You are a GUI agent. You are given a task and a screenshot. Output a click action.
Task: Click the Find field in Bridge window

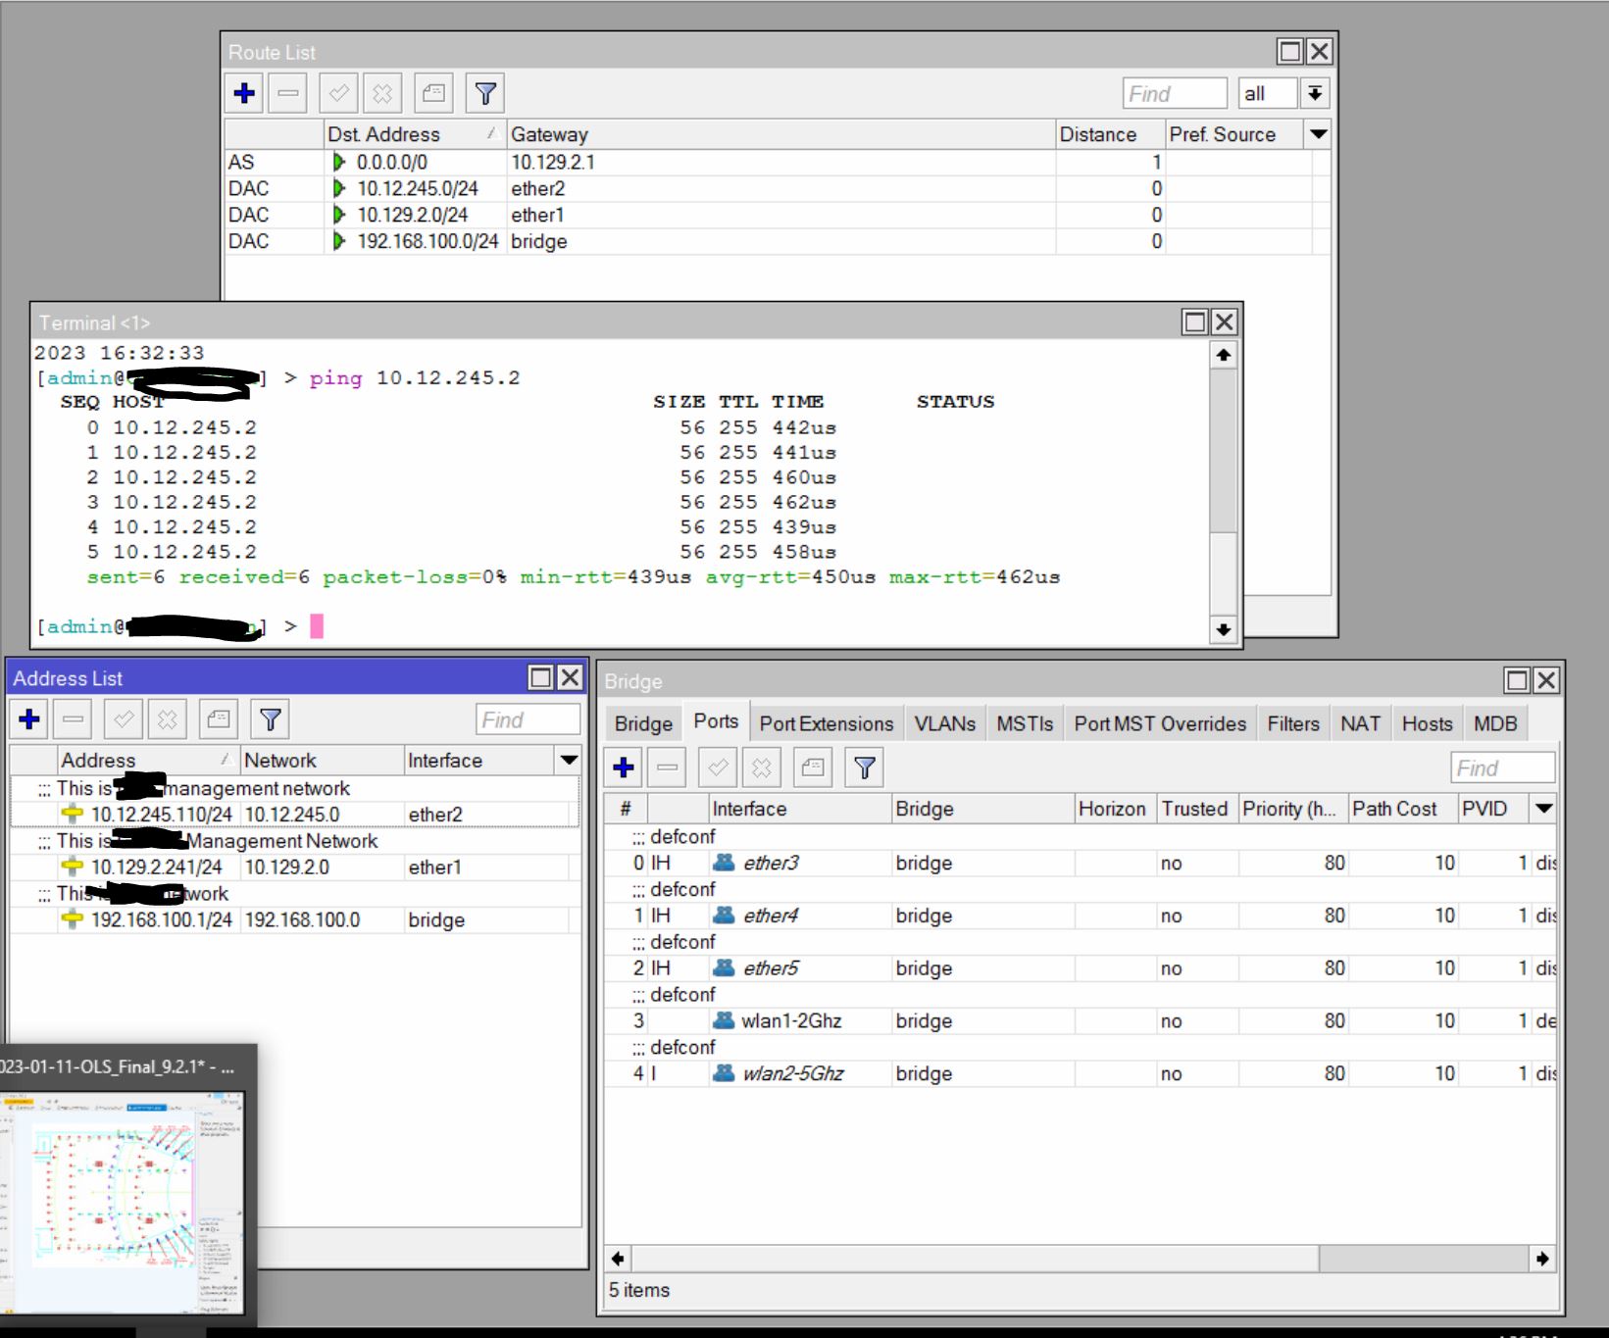1502,768
